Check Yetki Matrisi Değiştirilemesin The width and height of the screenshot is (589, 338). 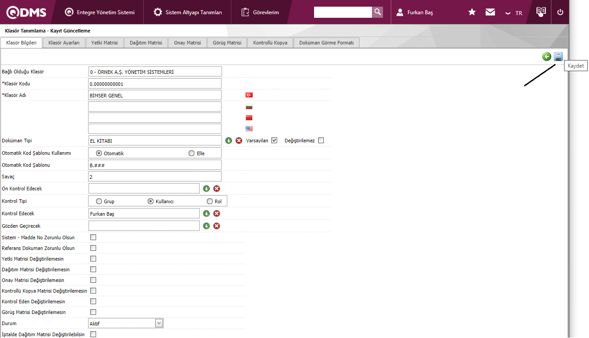pos(93,259)
